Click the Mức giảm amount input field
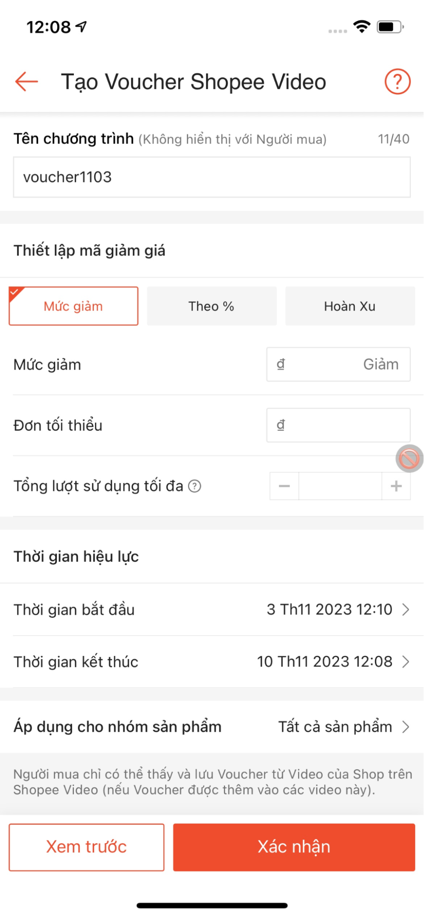The height and width of the screenshot is (917, 424). click(339, 364)
